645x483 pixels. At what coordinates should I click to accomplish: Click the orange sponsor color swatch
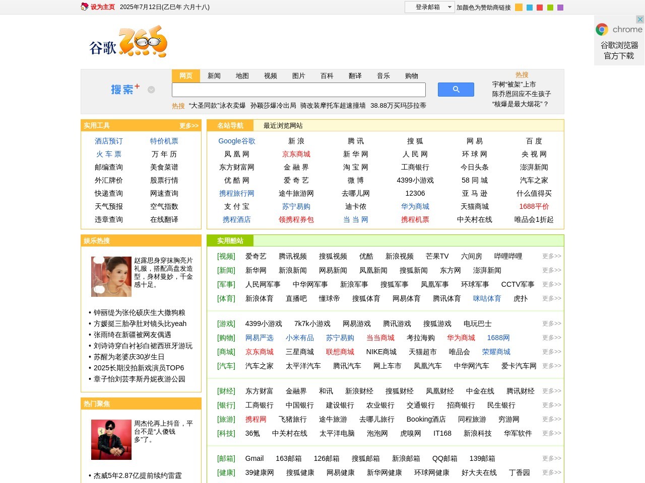pyautogui.click(x=519, y=7)
